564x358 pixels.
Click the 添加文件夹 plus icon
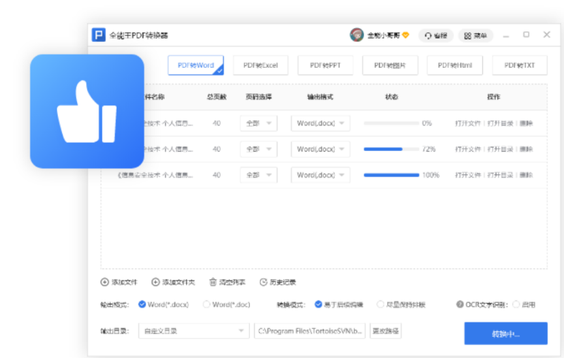click(x=155, y=282)
